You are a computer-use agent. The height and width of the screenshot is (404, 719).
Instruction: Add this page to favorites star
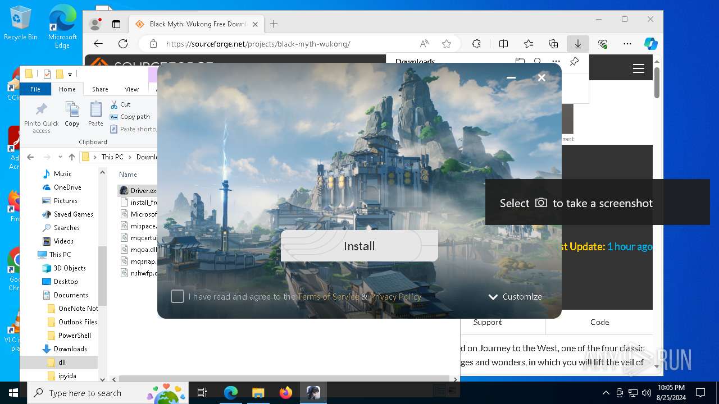pyautogui.click(x=447, y=44)
